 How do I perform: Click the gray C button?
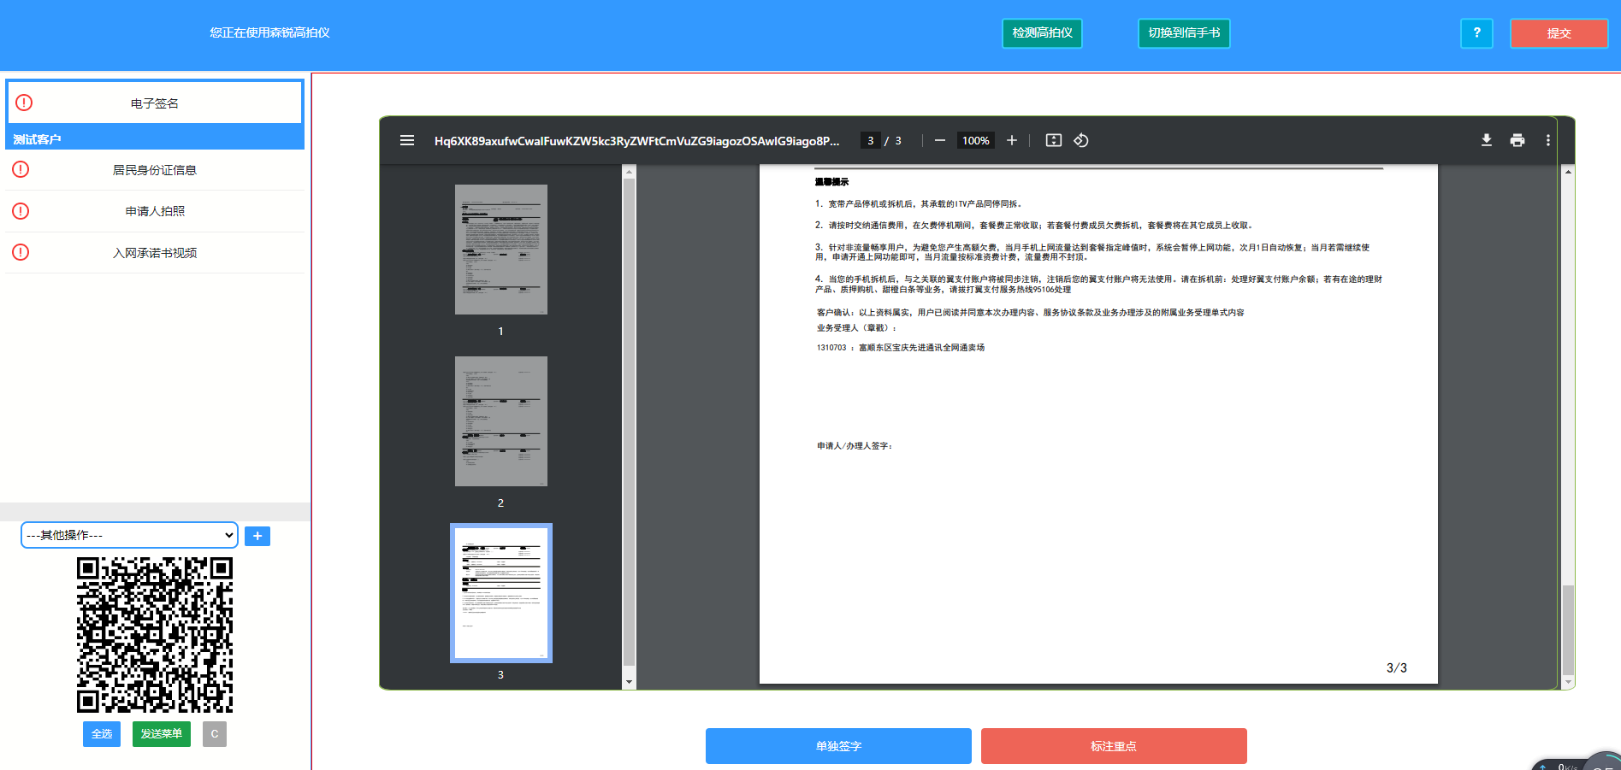point(215,734)
